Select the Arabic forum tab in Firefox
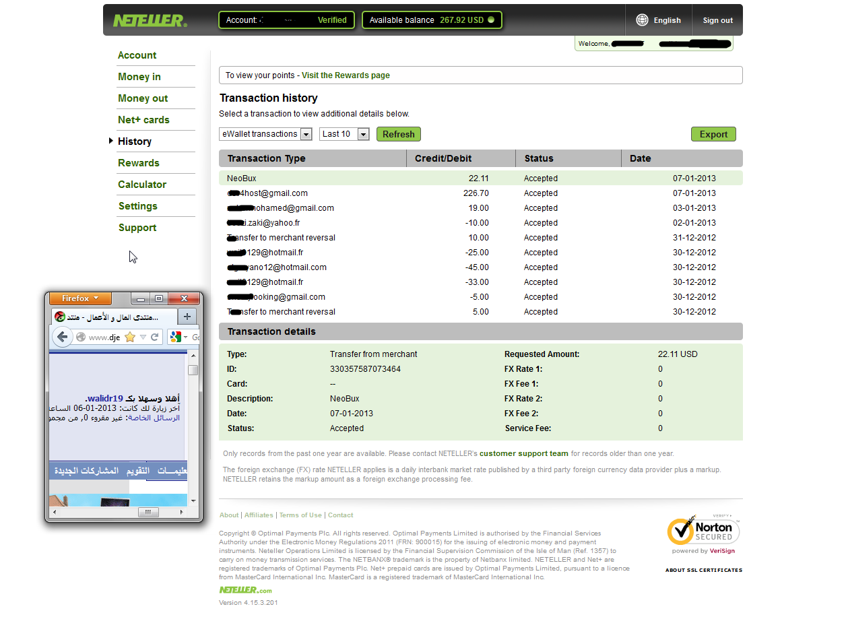Viewport: 846px width, 617px height. click(x=113, y=317)
